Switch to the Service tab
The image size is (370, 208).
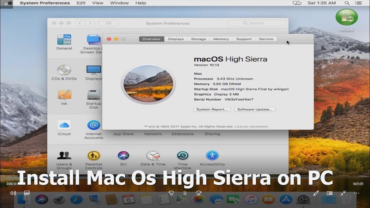(x=266, y=39)
